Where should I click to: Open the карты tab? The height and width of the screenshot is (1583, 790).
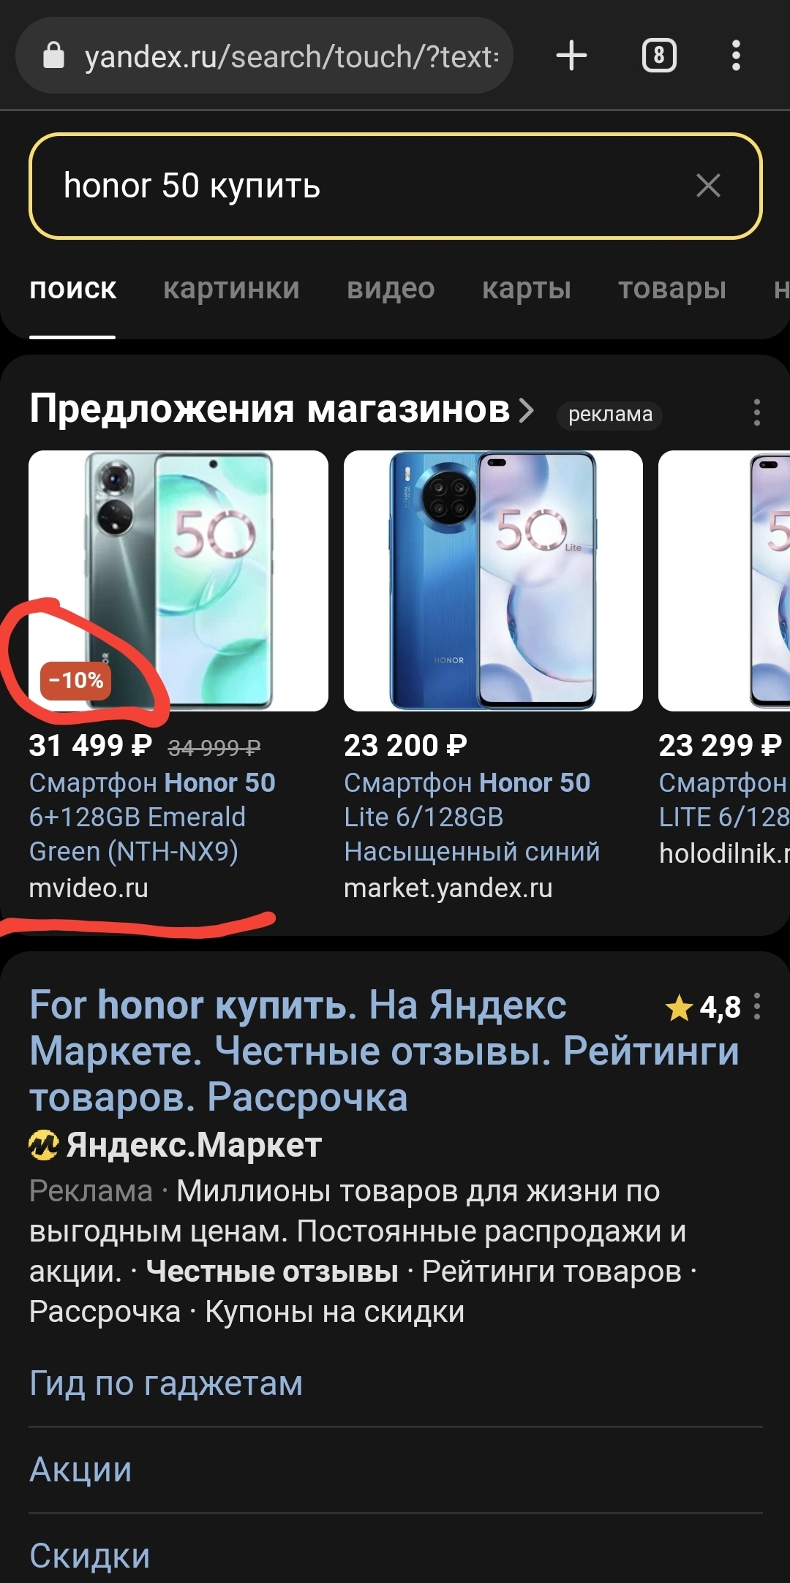coord(527,289)
